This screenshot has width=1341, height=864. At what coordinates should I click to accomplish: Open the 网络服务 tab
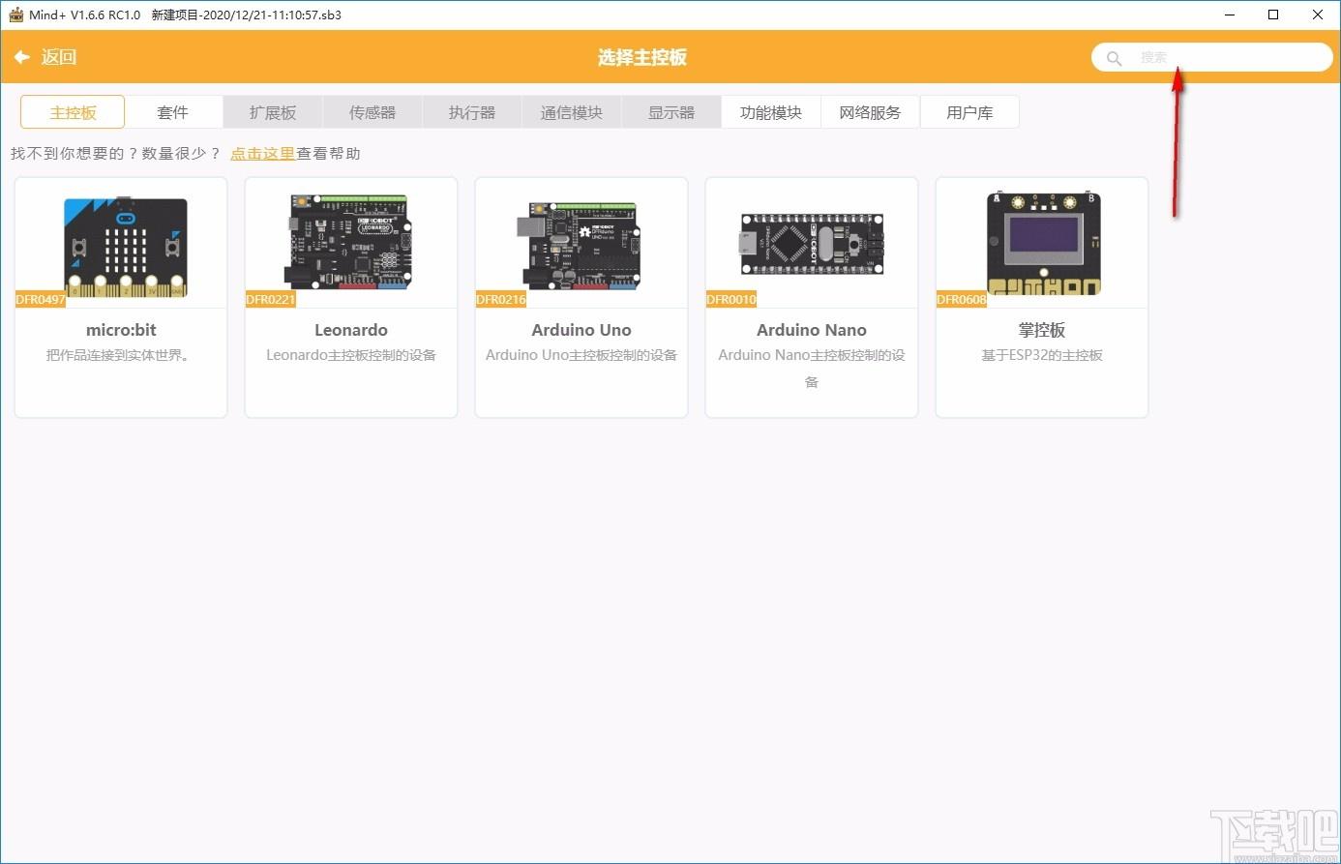871,112
